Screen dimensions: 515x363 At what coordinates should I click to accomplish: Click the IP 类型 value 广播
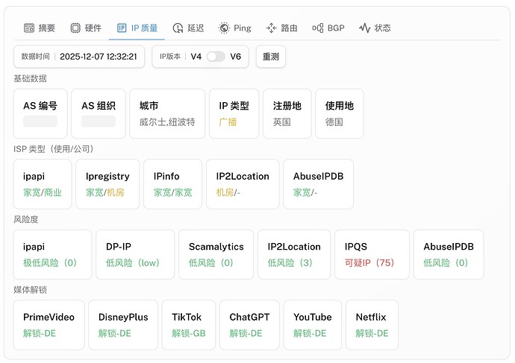point(228,122)
